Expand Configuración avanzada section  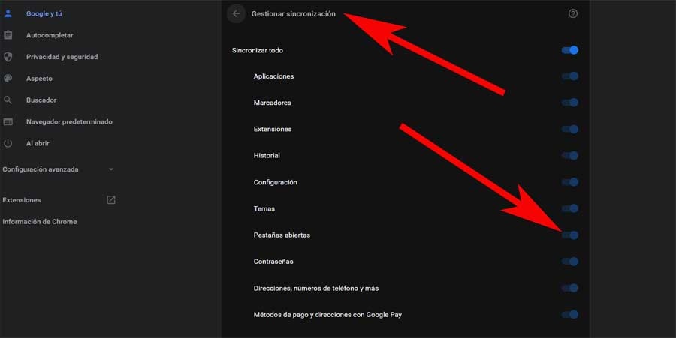point(58,169)
